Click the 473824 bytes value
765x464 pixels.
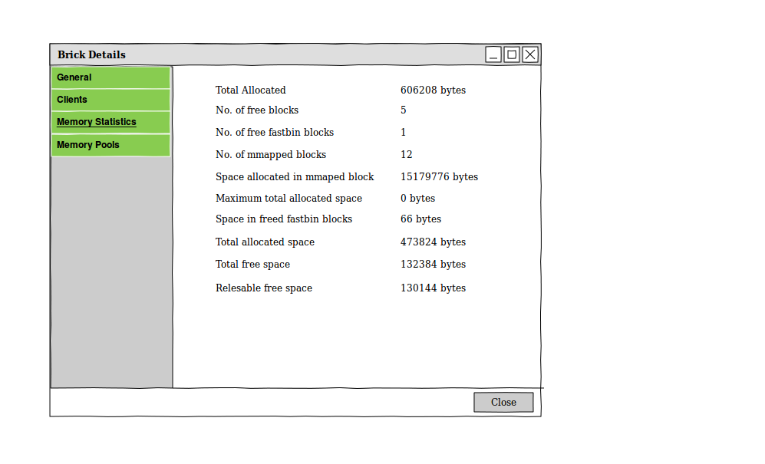coord(433,242)
